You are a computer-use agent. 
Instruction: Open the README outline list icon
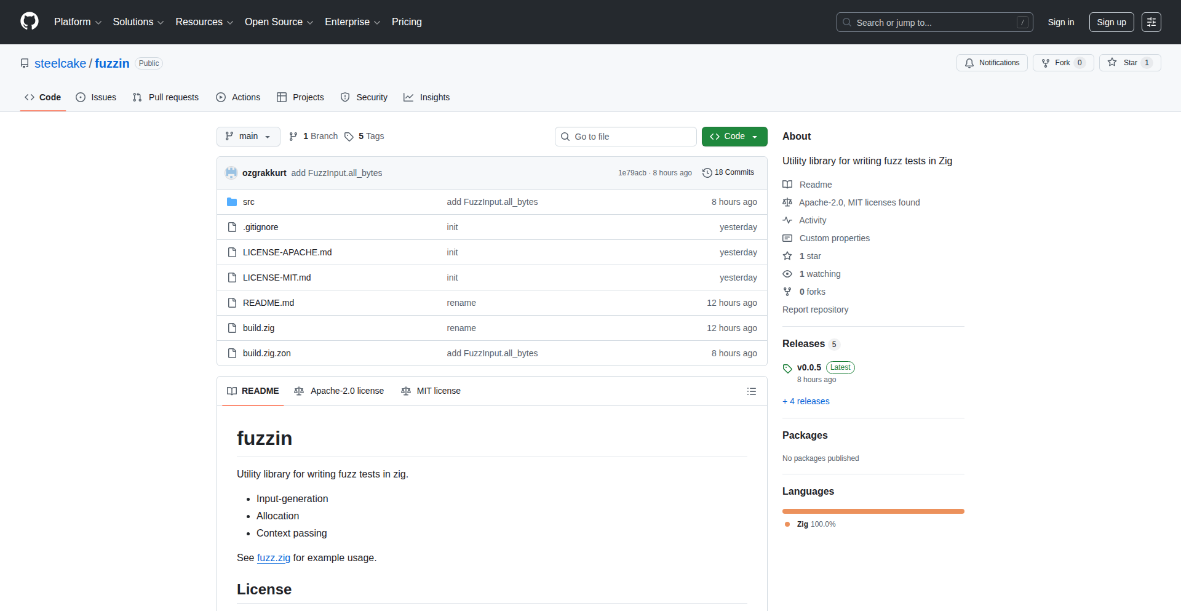751,391
